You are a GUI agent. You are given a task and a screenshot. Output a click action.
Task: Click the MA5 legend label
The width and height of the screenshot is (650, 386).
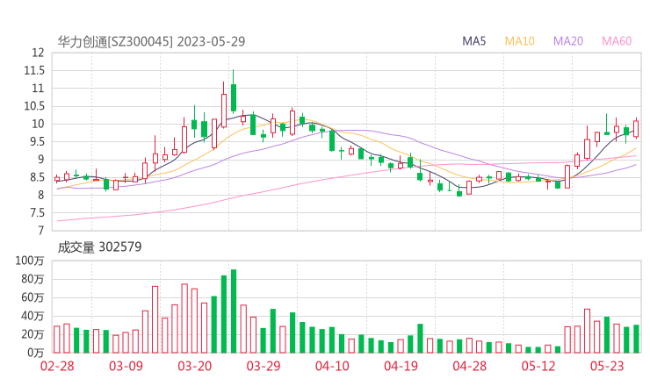pos(473,41)
